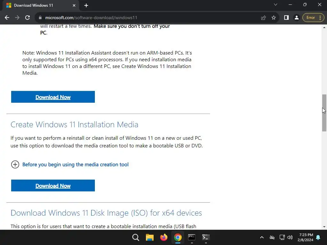Select the Download Windows 11 tab

(x=41, y=5)
